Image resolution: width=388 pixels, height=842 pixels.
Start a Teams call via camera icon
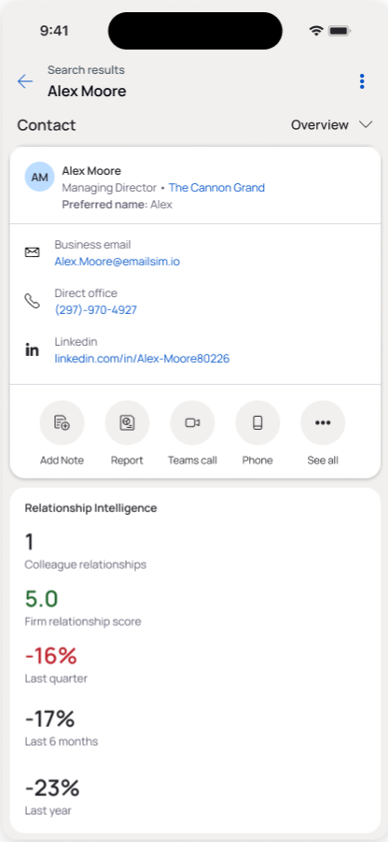(192, 422)
